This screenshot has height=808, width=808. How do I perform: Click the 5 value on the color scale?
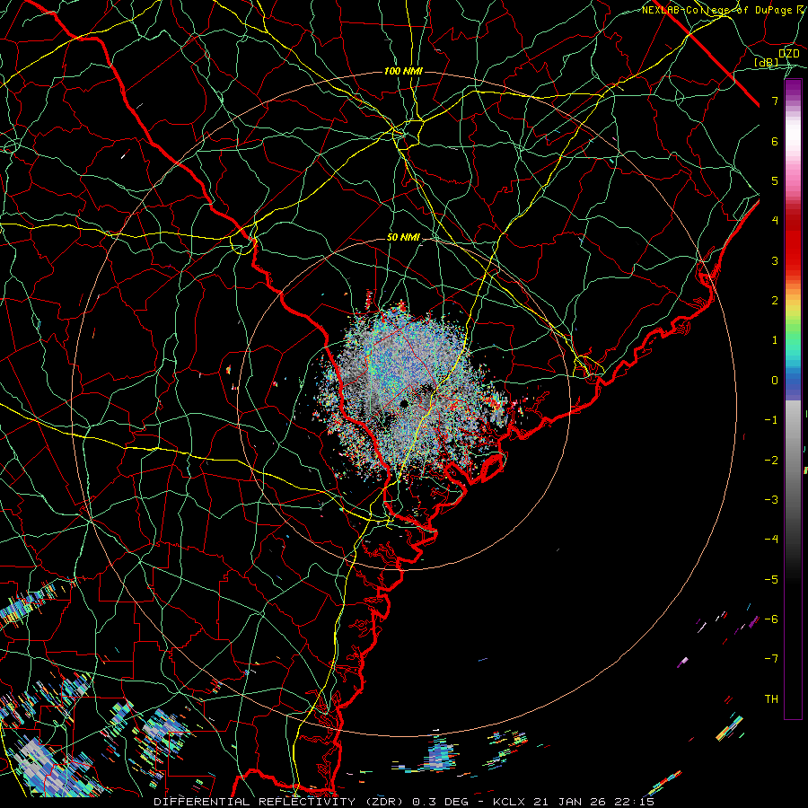[x=775, y=180]
